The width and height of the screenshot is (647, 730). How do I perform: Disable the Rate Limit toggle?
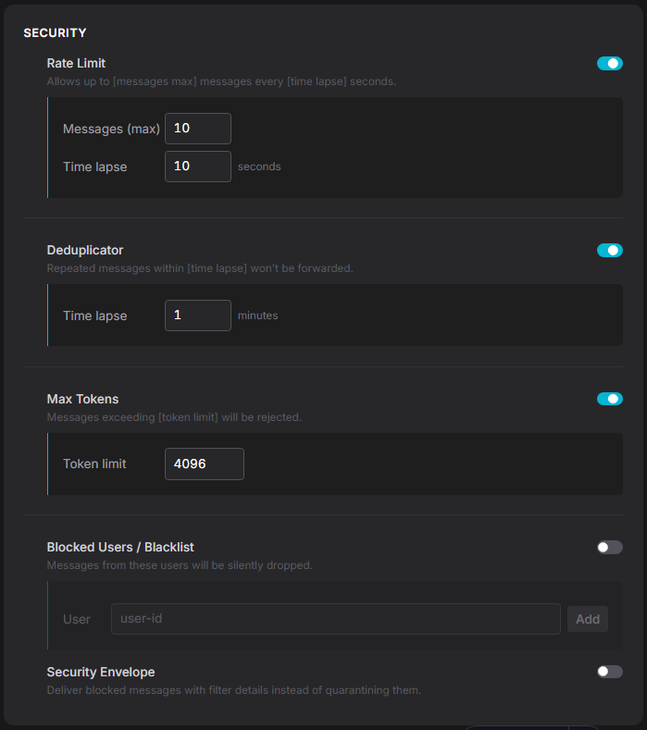tap(610, 63)
